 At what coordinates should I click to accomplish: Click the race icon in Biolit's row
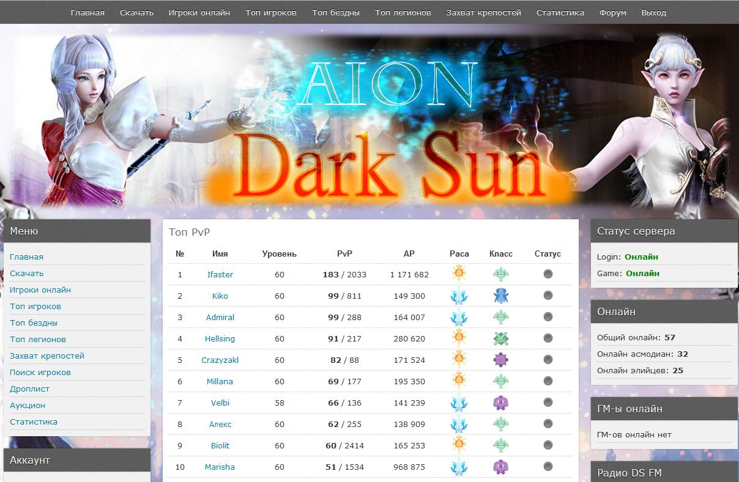coord(459,445)
